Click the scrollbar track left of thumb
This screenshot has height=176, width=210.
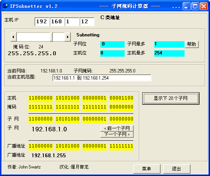click(33, 37)
